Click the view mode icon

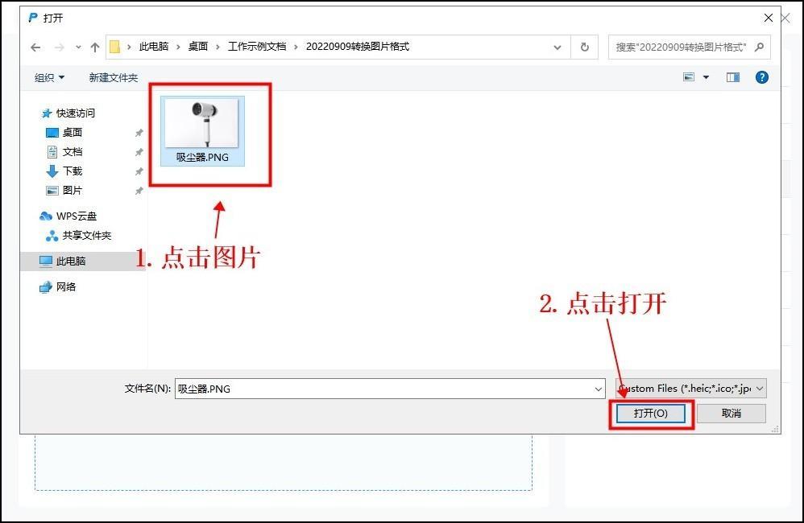point(689,77)
